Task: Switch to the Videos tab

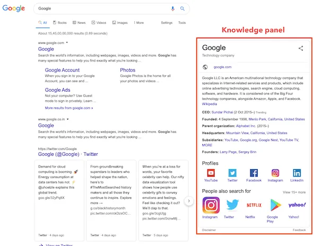Action: pos(99,23)
